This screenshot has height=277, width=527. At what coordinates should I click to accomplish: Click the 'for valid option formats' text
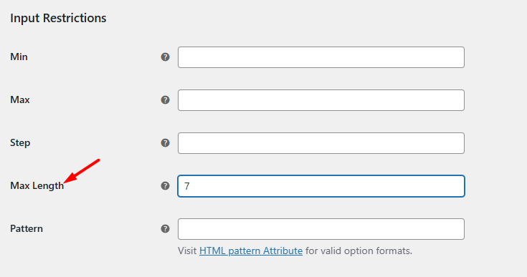point(359,251)
